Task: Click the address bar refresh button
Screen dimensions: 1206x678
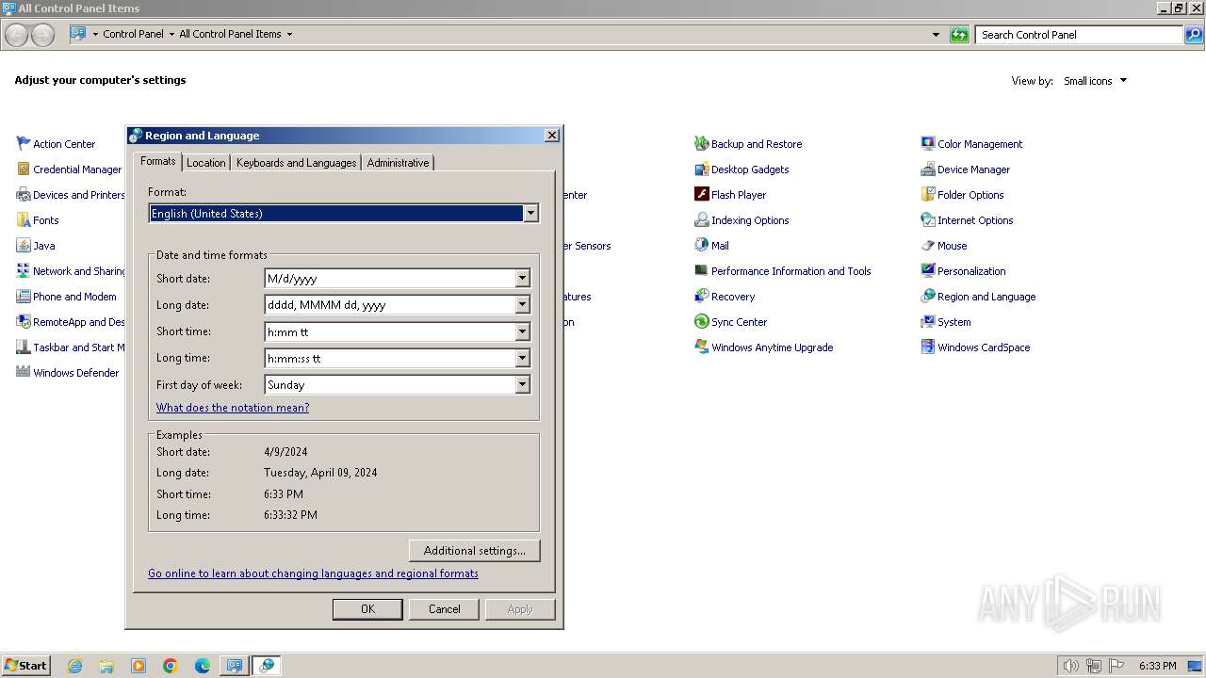Action: click(959, 35)
